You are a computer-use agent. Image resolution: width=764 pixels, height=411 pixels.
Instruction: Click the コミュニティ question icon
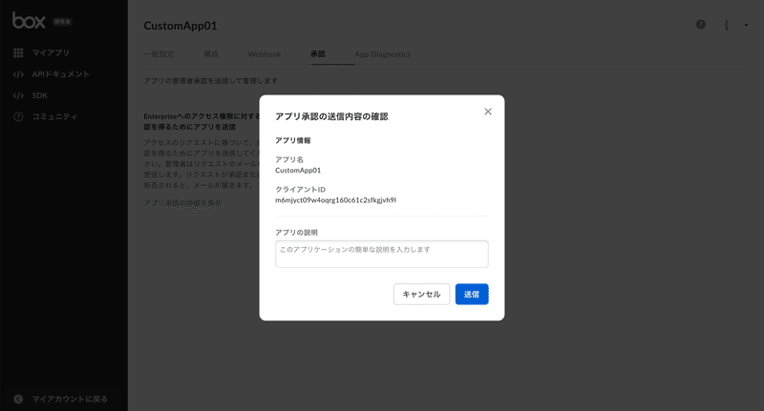18,116
